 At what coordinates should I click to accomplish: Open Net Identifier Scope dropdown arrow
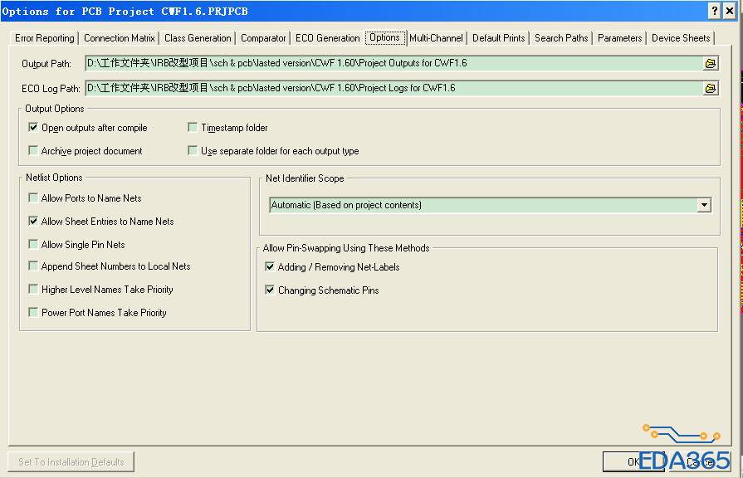point(704,205)
